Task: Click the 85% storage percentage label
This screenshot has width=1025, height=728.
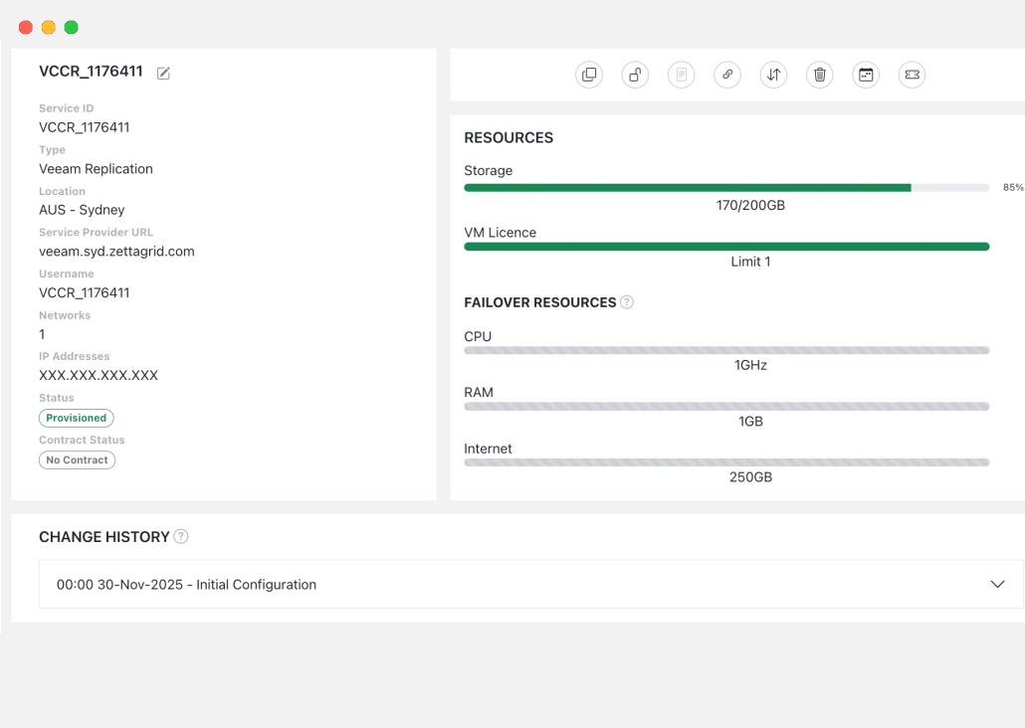Action: pyautogui.click(x=1013, y=188)
